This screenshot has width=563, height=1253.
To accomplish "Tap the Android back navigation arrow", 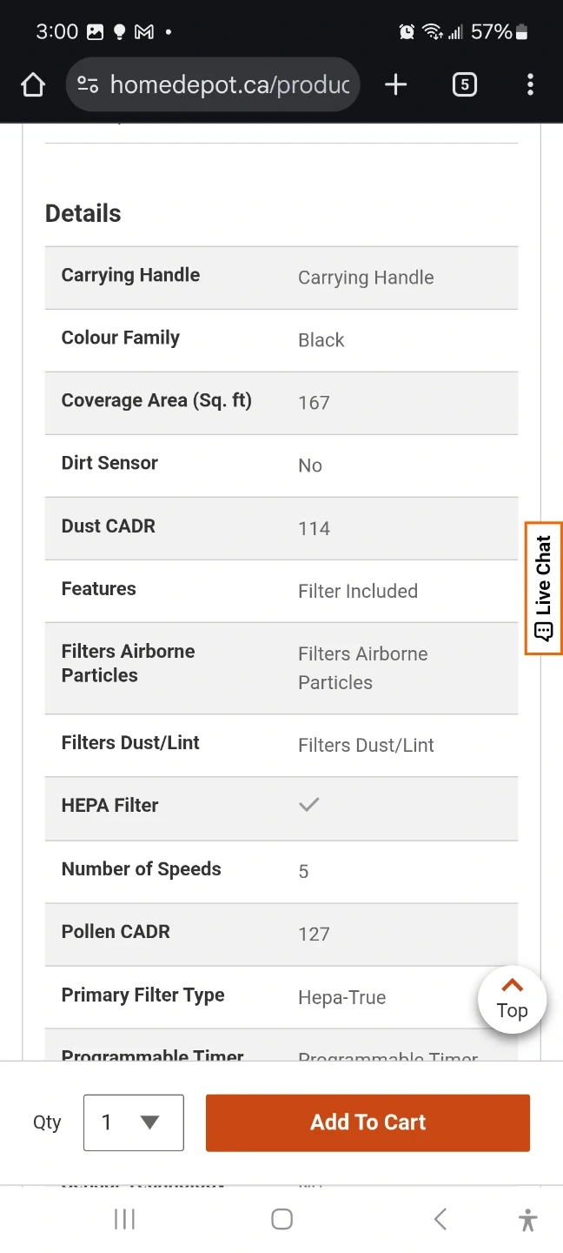I will pos(440,1219).
